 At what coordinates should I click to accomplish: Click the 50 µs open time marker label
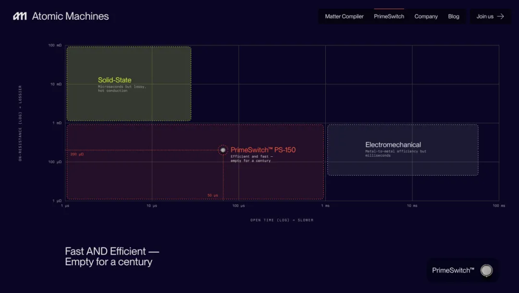(212, 195)
